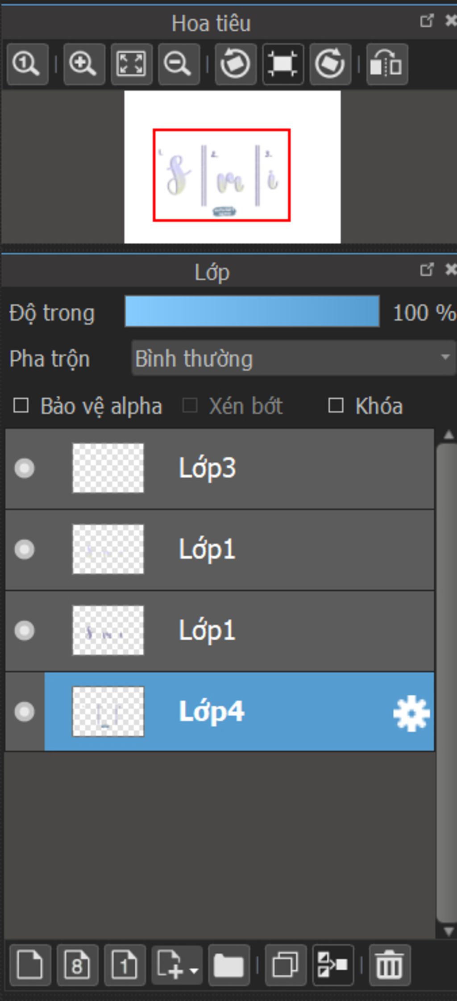Open the Pha trộn blend mode dropdown
The height and width of the screenshot is (1001, 457).
[293, 358]
